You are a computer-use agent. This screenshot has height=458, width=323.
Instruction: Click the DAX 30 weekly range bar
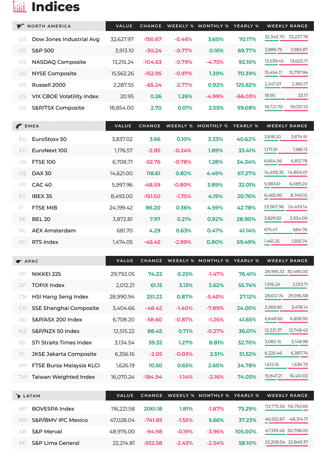[x=286, y=176]
